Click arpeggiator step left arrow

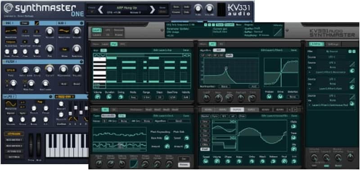tap(184, 55)
